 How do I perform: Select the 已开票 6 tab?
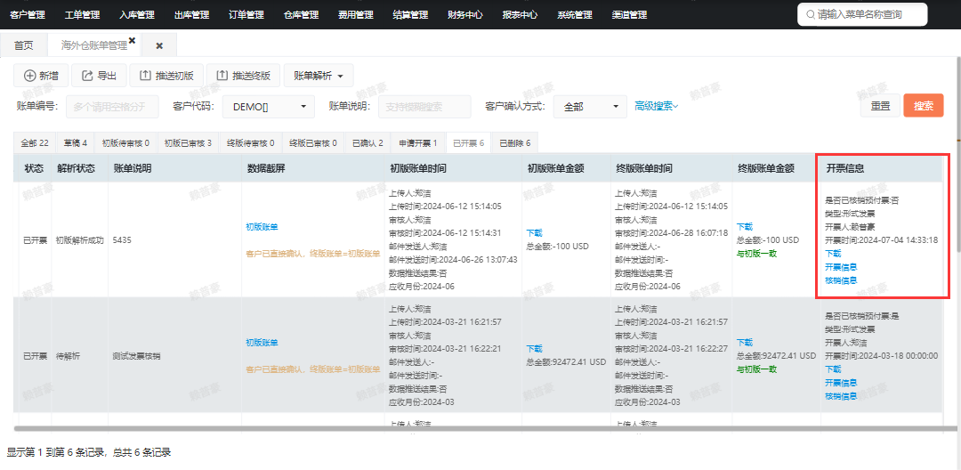pyautogui.click(x=468, y=142)
